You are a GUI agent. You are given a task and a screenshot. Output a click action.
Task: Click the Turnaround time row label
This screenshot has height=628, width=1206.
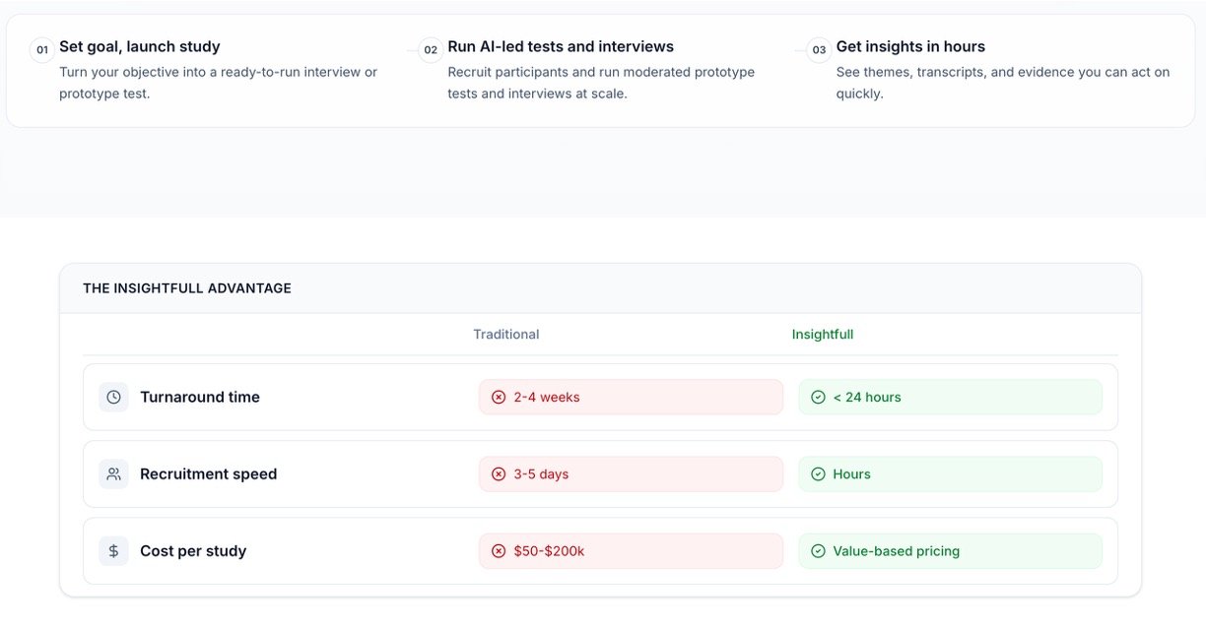pos(200,397)
